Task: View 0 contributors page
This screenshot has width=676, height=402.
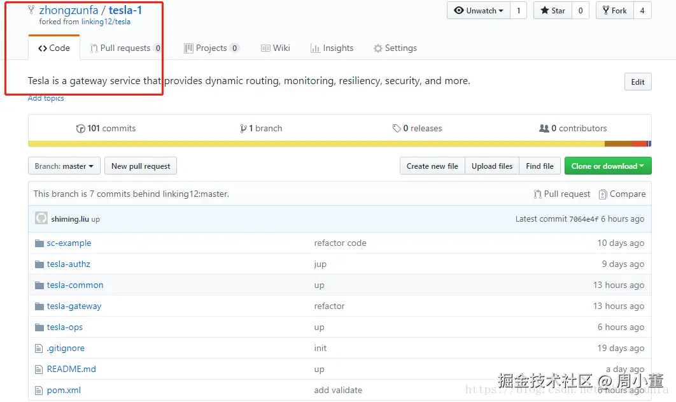Action: [573, 128]
